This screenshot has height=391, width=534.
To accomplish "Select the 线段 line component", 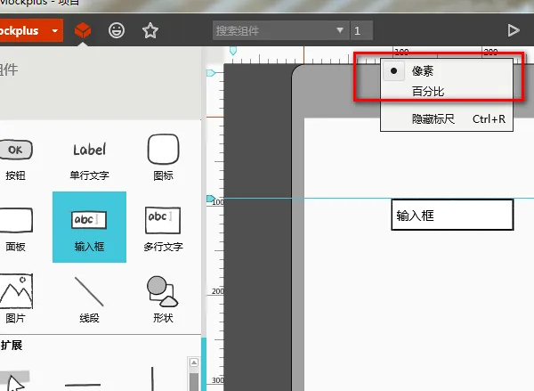I will (x=89, y=298).
